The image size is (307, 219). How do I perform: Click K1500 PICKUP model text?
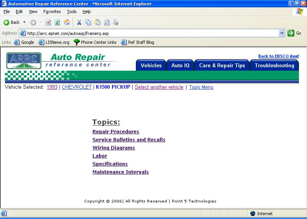[113, 87]
